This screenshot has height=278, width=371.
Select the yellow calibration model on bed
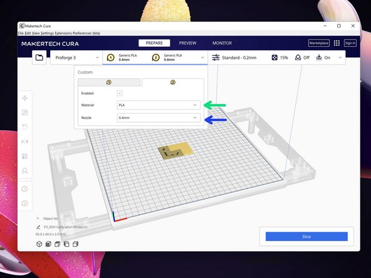175,150
